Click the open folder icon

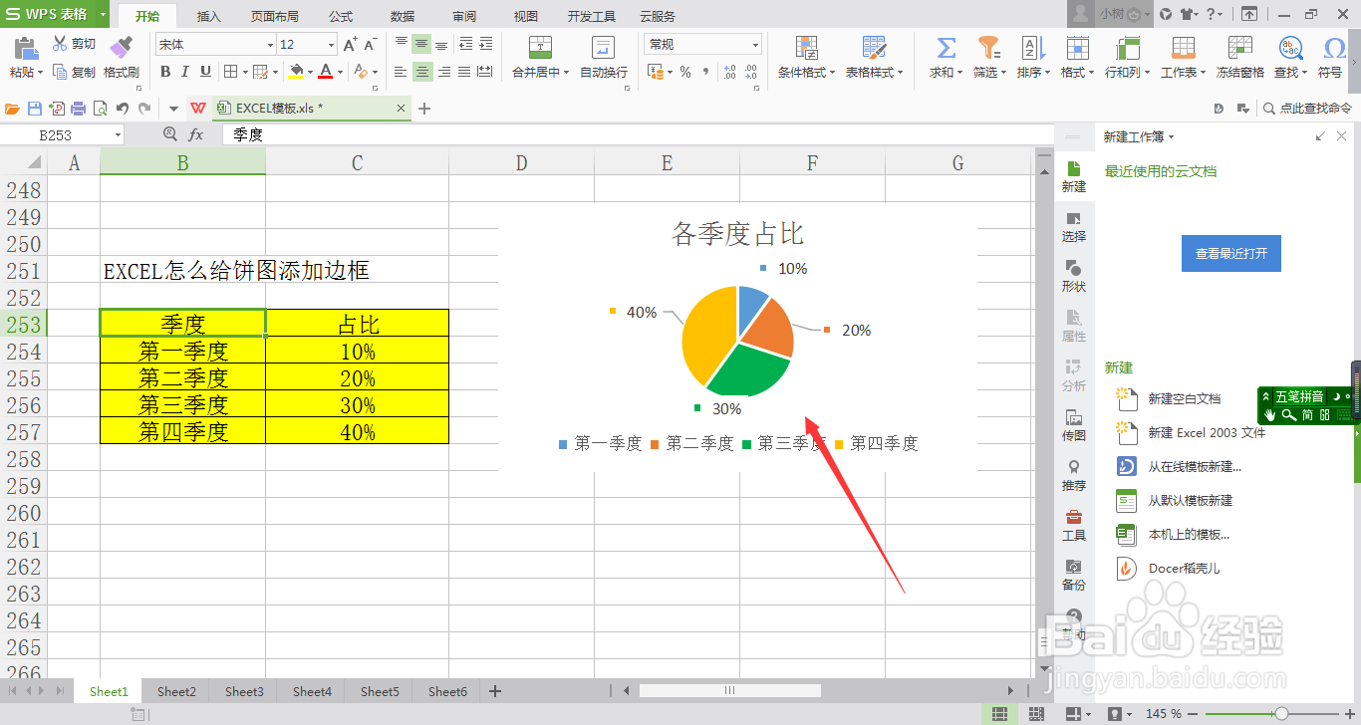point(12,109)
